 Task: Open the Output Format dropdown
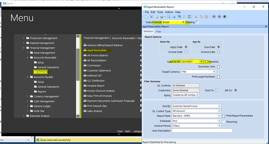point(183,22)
